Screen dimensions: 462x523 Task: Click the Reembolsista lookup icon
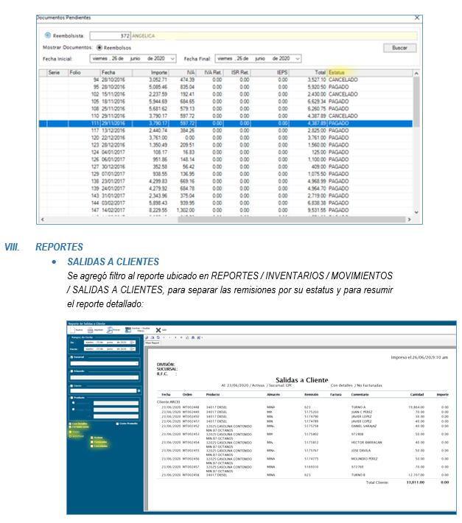tap(48, 35)
